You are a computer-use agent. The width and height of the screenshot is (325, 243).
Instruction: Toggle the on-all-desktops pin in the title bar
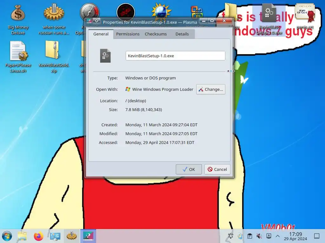point(96,21)
